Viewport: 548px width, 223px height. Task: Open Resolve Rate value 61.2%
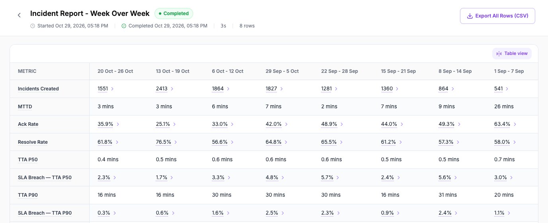pos(388,142)
